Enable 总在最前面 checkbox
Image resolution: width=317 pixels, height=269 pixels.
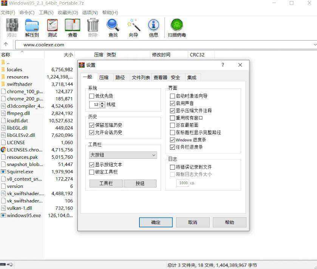pyautogui.click(x=172, y=125)
